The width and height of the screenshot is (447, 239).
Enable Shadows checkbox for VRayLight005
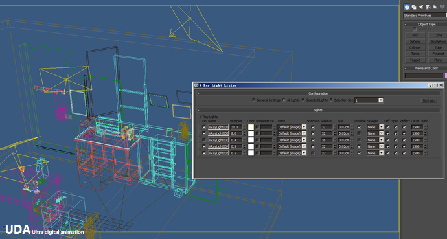[313, 153]
